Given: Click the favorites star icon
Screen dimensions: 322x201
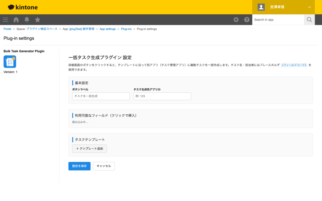Looking at the screenshot, I should coord(37,19).
